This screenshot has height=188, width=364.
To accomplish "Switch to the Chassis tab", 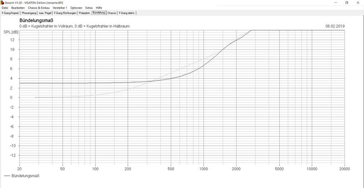I will (112, 13).
